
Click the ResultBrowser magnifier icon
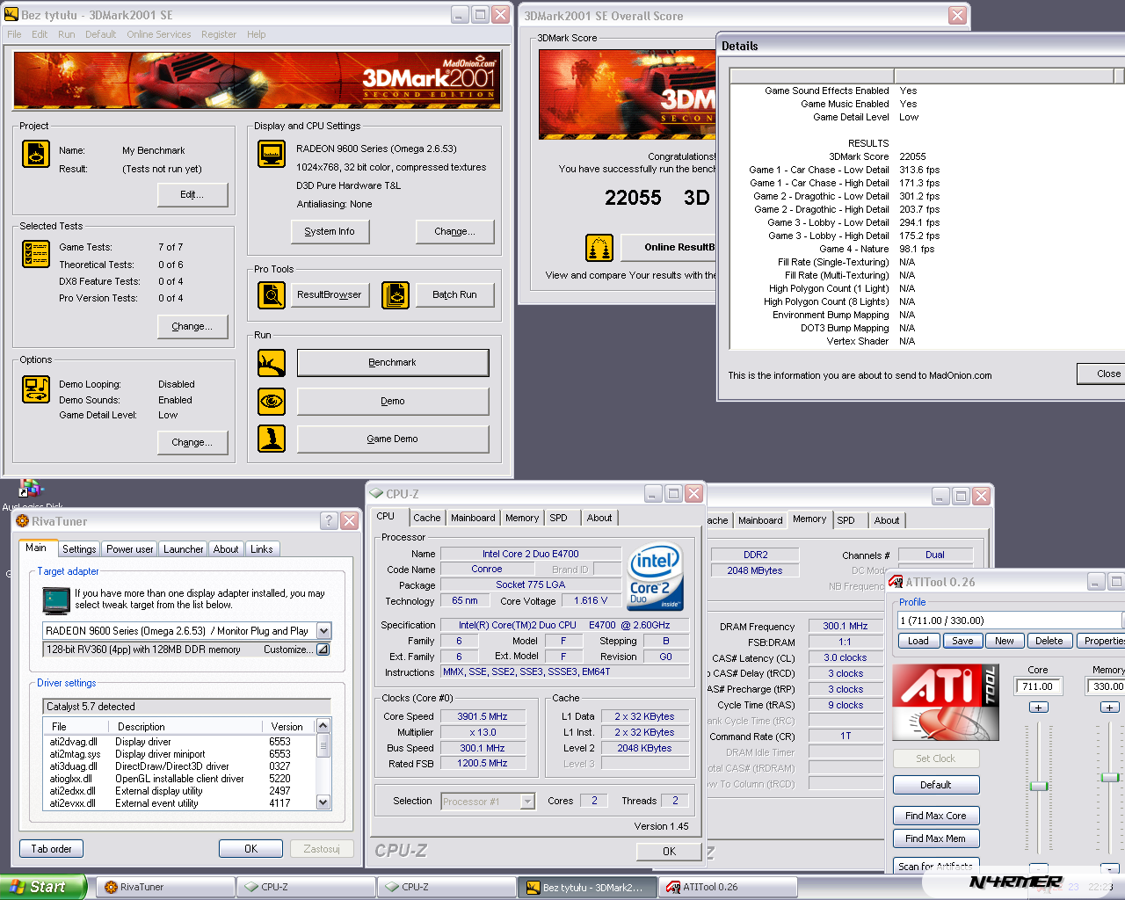[272, 295]
